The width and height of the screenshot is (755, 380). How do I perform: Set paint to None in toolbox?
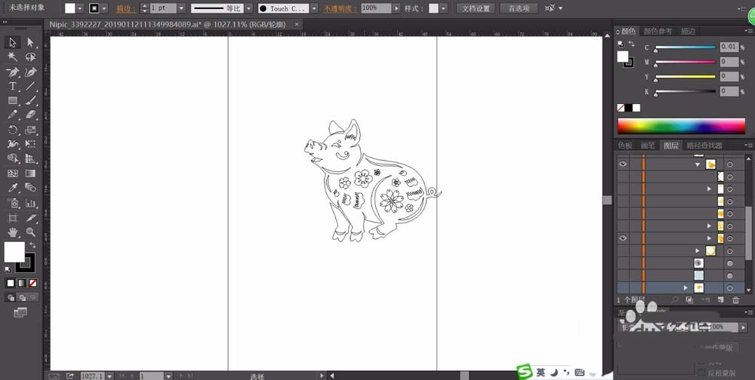pos(32,283)
